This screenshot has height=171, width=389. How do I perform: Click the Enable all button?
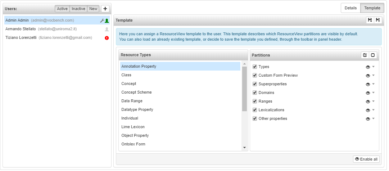[366, 159]
